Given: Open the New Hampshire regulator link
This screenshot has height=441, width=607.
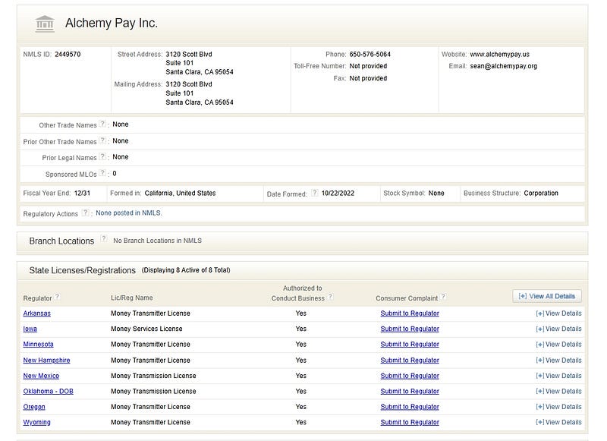Looking at the screenshot, I should point(46,360).
